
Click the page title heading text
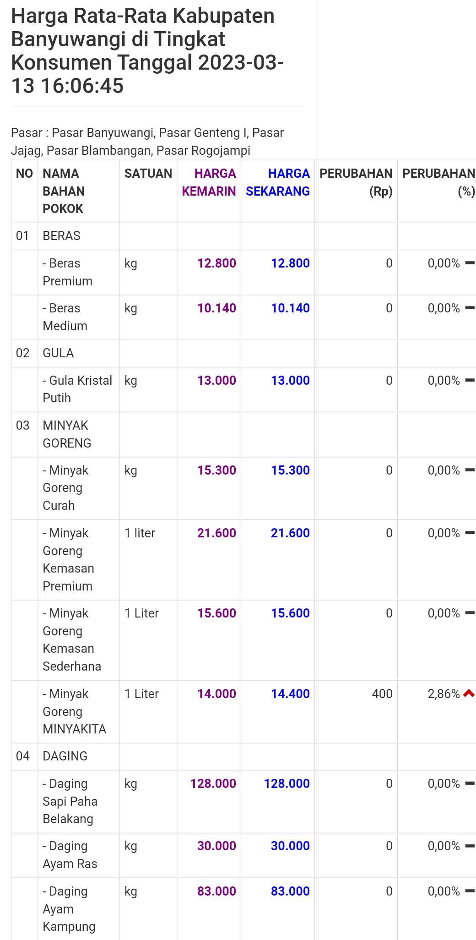147,51
